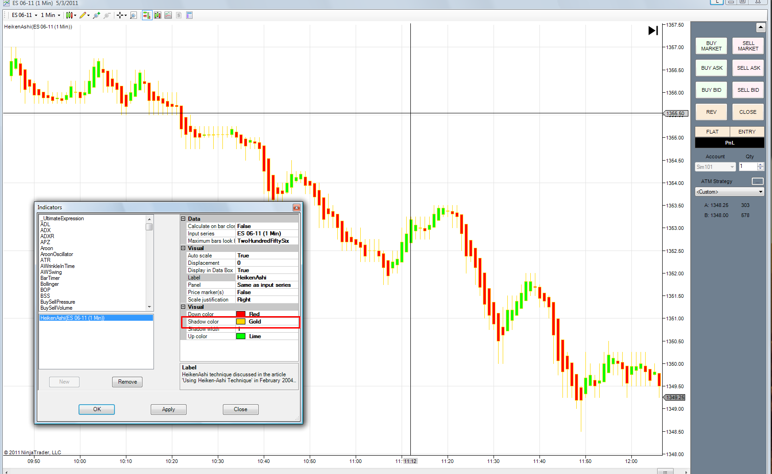Image resolution: width=772 pixels, height=474 pixels.
Task: Open the chart style candlestick button
Action: 70,15
